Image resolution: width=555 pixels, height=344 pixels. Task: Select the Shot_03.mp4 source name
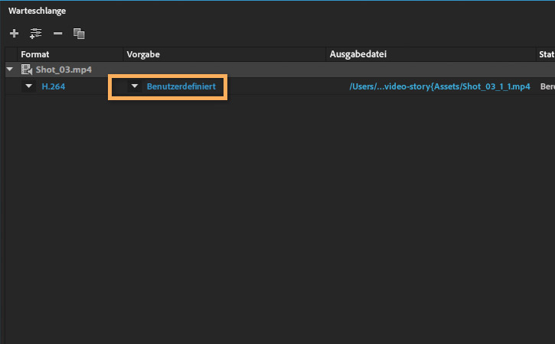(x=64, y=70)
